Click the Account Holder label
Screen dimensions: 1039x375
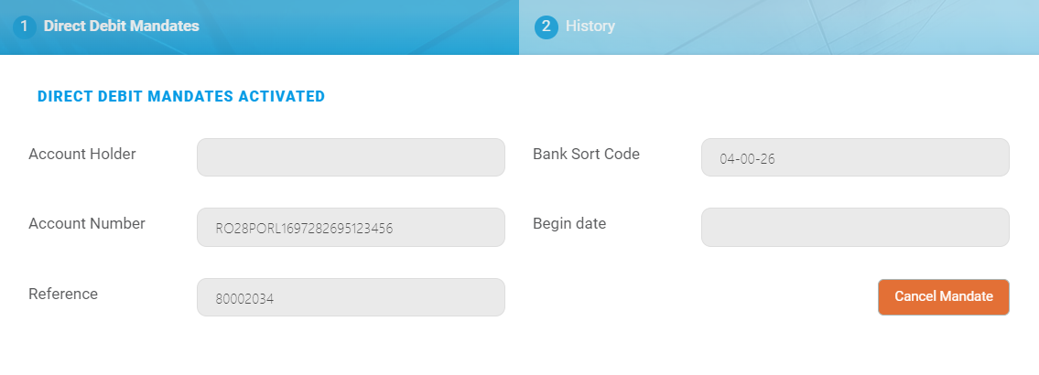click(x=82, y=155)
